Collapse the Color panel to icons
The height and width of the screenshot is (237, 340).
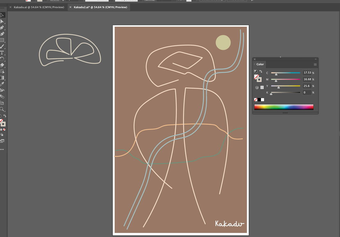[x=316, y=59]
